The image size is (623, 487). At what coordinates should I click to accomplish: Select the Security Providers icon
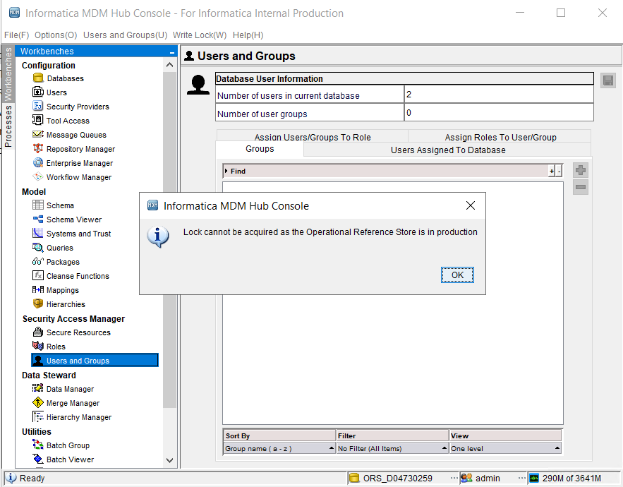pos(37,106)
